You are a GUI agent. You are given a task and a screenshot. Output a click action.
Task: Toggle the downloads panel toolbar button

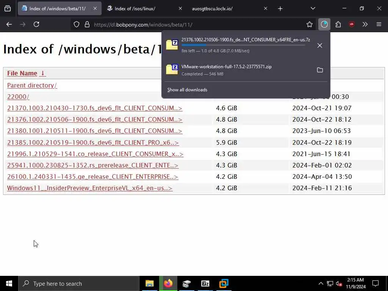click(x=324, y=24)
